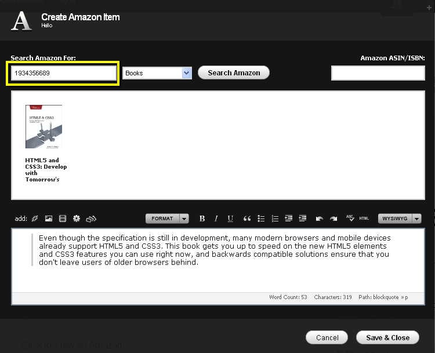Image resolution: width=435 pixels, height=353 pixels.
Task: Insert a bulleted list
Action: (261, 219)
